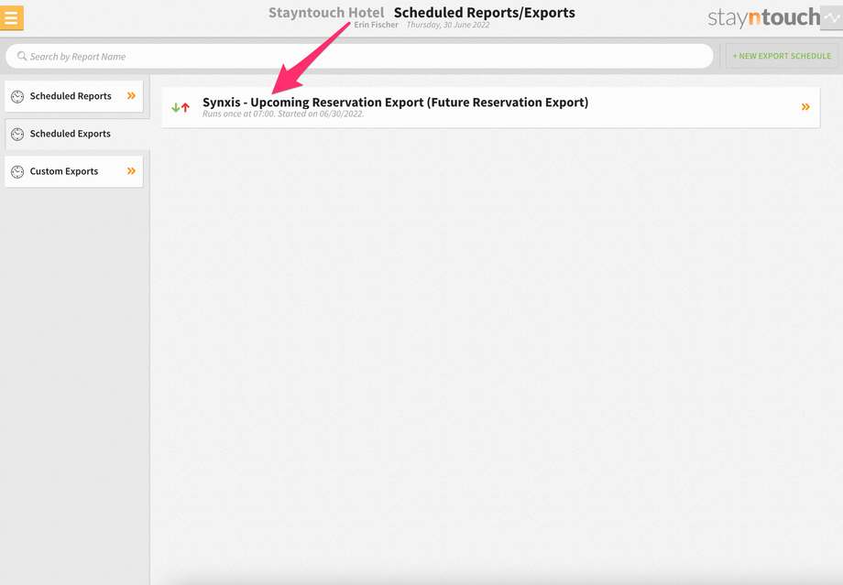Focus the Search by Report Name field
843x585 pixels.
359,56
